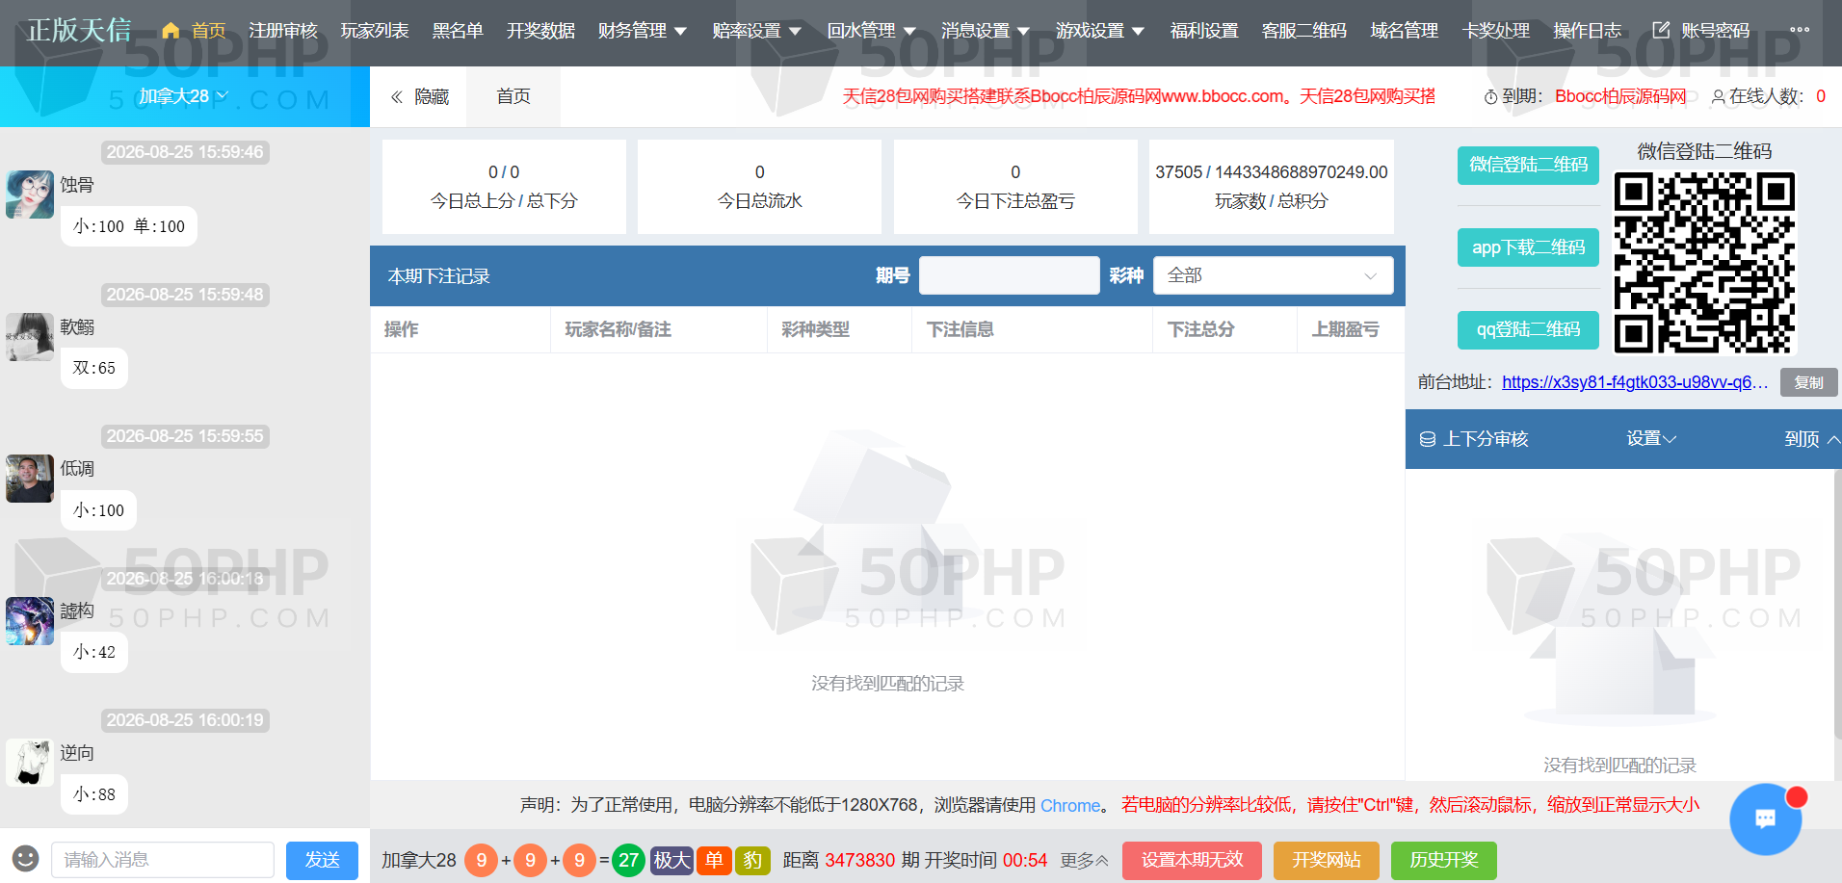Expand the 设置 dropdown in review panel

(x=1651, y=439)
